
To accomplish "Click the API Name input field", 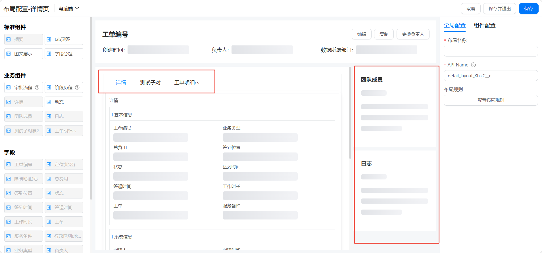I will point(491,76).
